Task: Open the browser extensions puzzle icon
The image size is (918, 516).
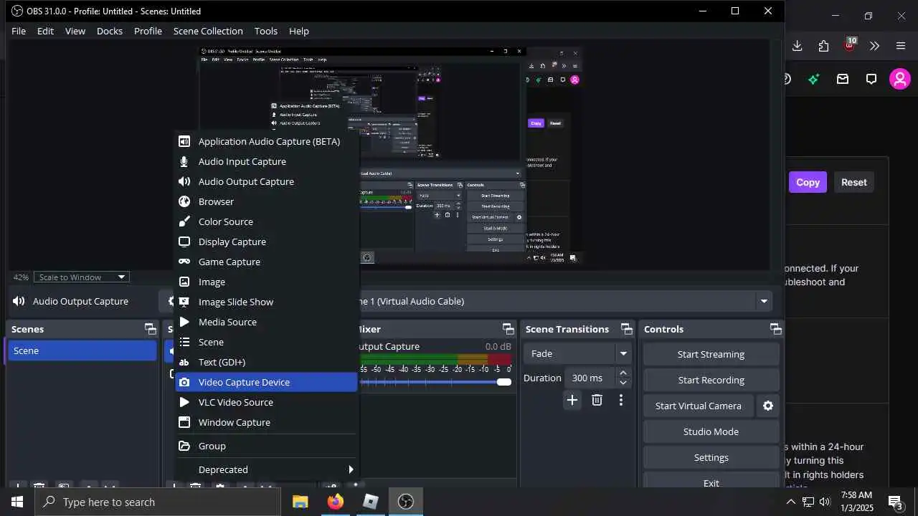Action: [x=823, y=46]
